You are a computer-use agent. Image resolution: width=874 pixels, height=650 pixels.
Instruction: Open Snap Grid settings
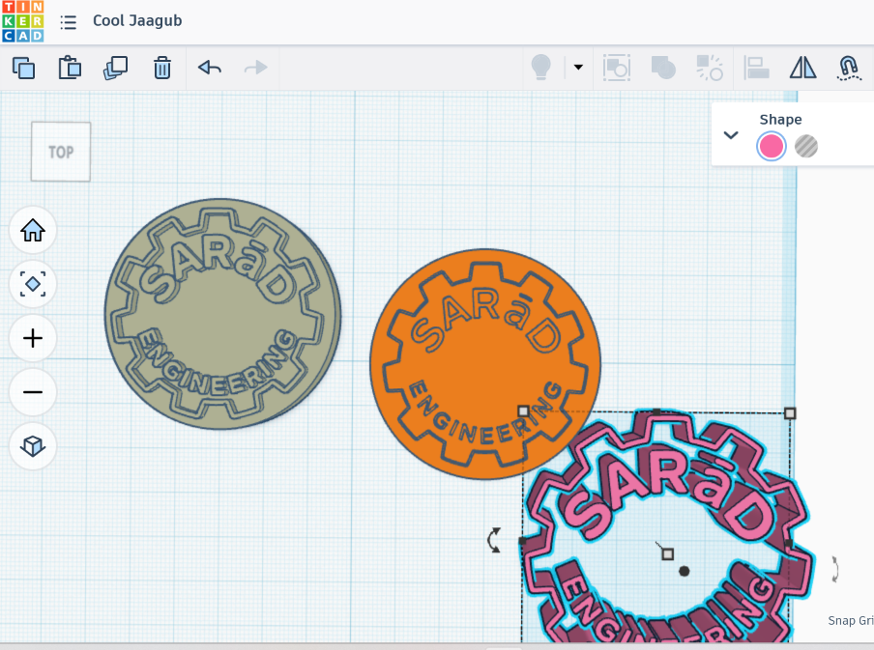(851, 620)
